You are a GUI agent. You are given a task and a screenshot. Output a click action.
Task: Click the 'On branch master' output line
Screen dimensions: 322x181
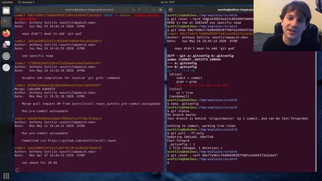pyautogui.click(x=182, y=115)
